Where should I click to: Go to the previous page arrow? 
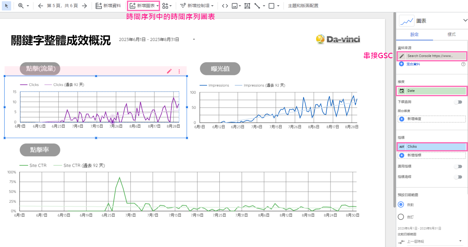click(x=40, y=6)
